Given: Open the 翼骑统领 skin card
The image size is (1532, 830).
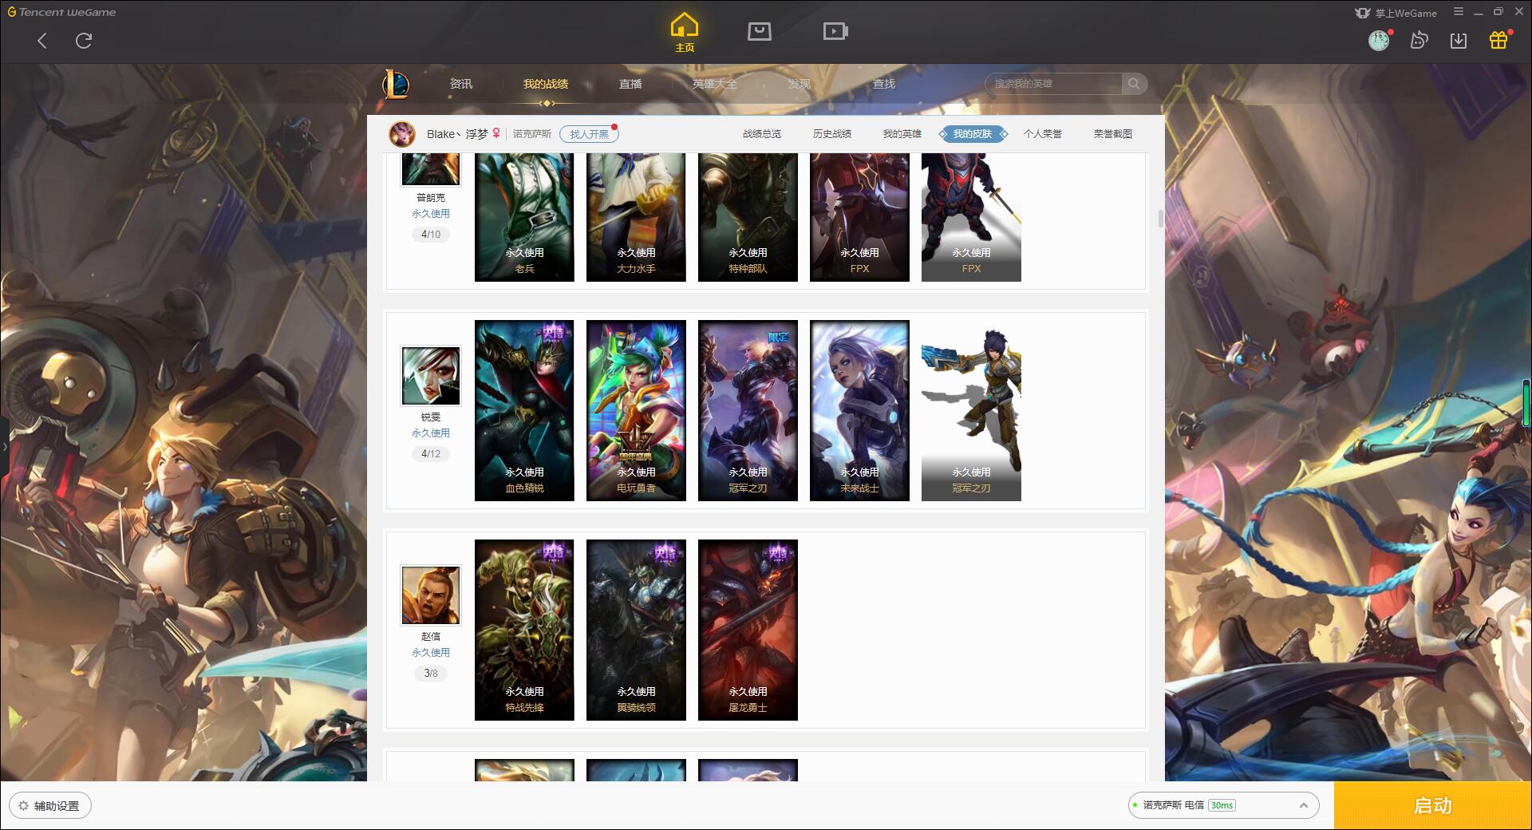Looking at the screenshot, I should (636, 630).
